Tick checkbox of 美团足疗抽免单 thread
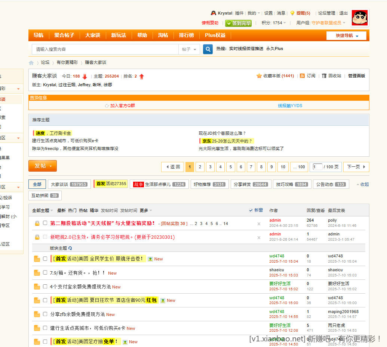This screenshot has width=387, height=347. click(45, 341)
